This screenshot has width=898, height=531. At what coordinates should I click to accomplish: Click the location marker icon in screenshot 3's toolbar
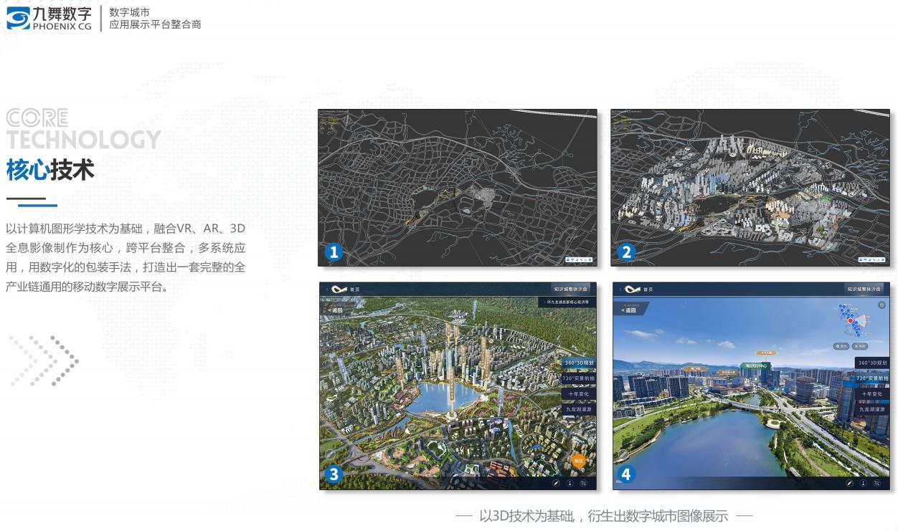pyautogui.click(x=569, y=483)
